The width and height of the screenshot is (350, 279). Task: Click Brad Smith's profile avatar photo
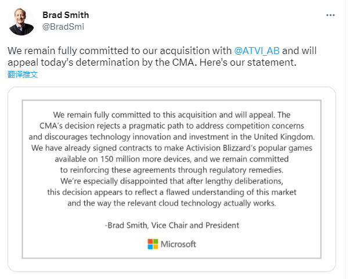pos(21,22)
